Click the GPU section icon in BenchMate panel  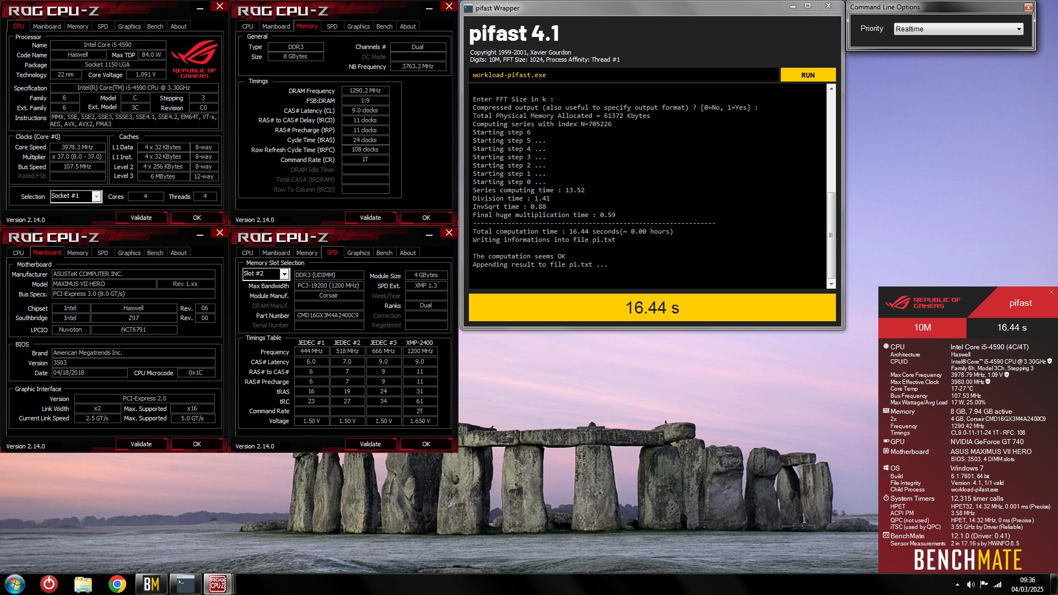click(886, 441)
